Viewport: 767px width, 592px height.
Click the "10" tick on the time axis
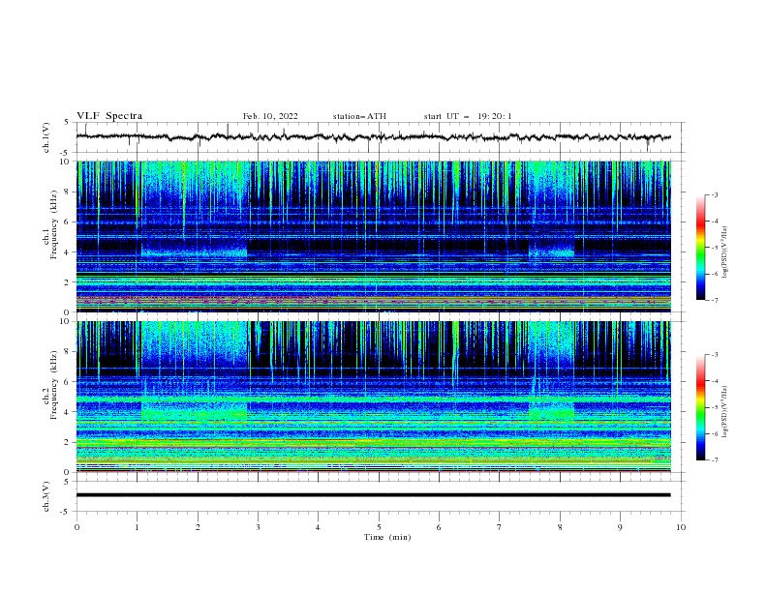681,527
